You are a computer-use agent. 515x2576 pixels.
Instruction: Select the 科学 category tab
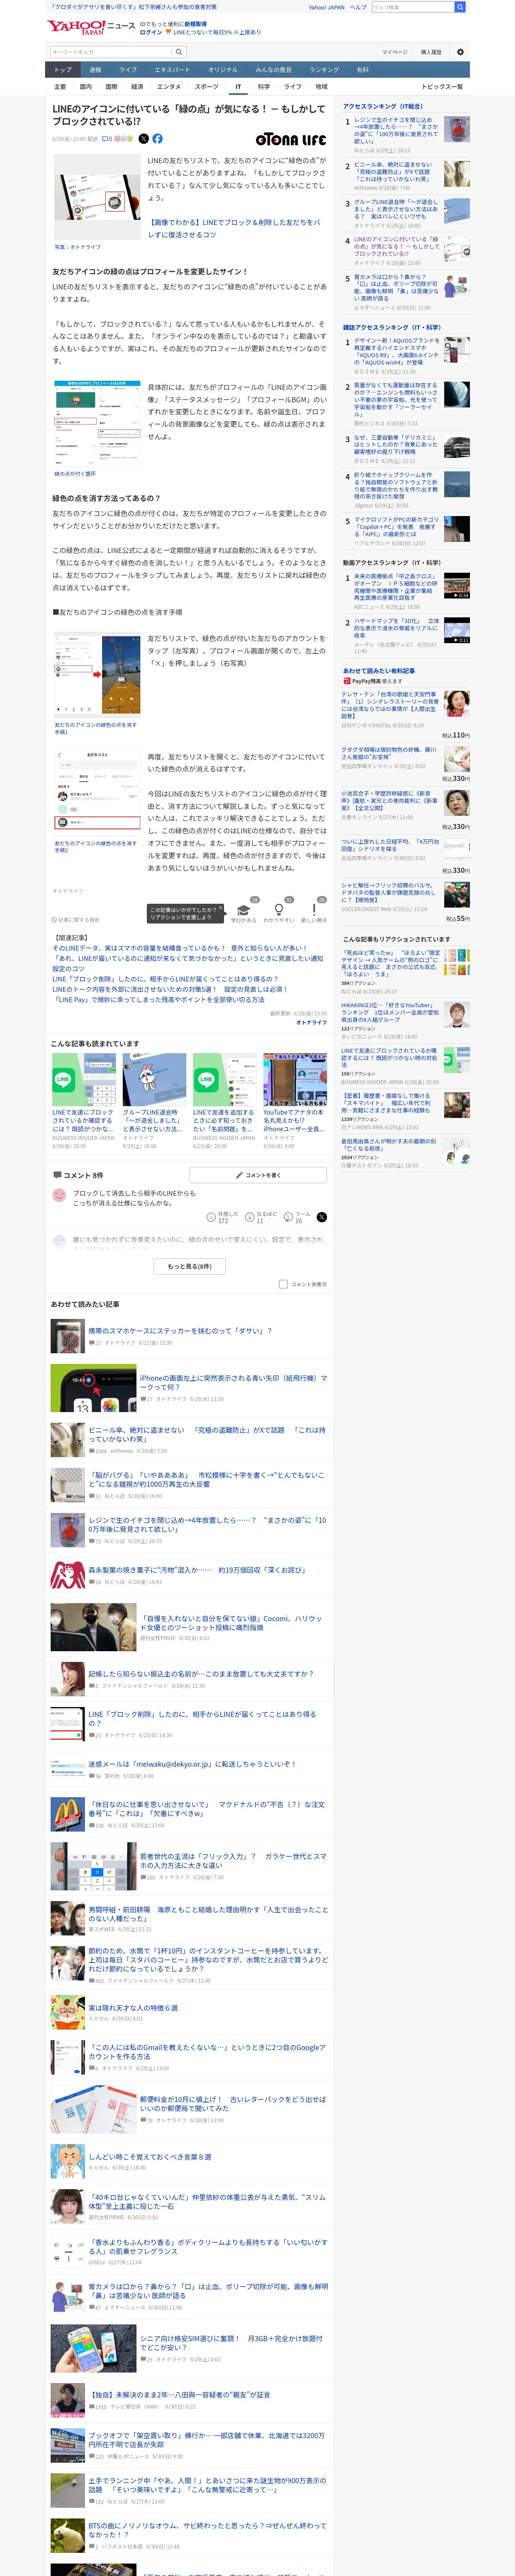pyautogui.click(x=263, y=87)
